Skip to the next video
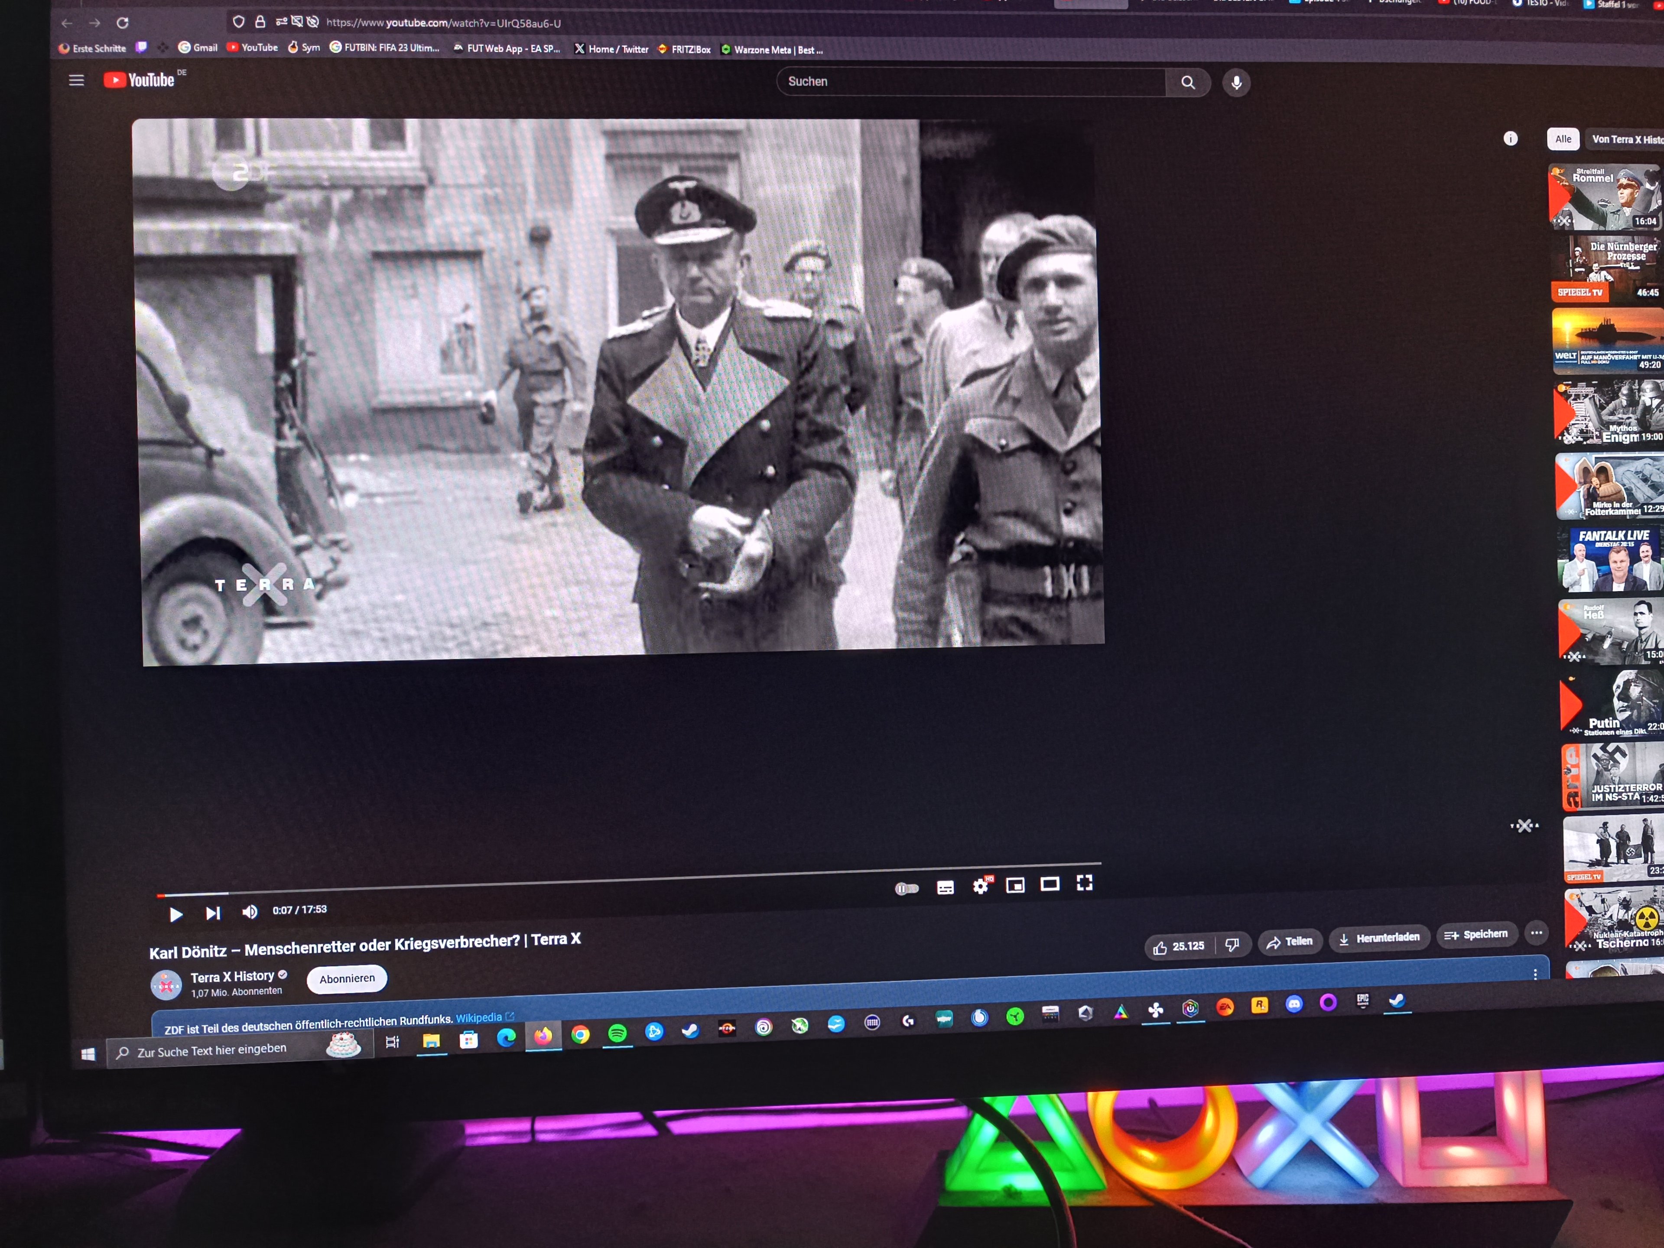 tap(213, 913)
